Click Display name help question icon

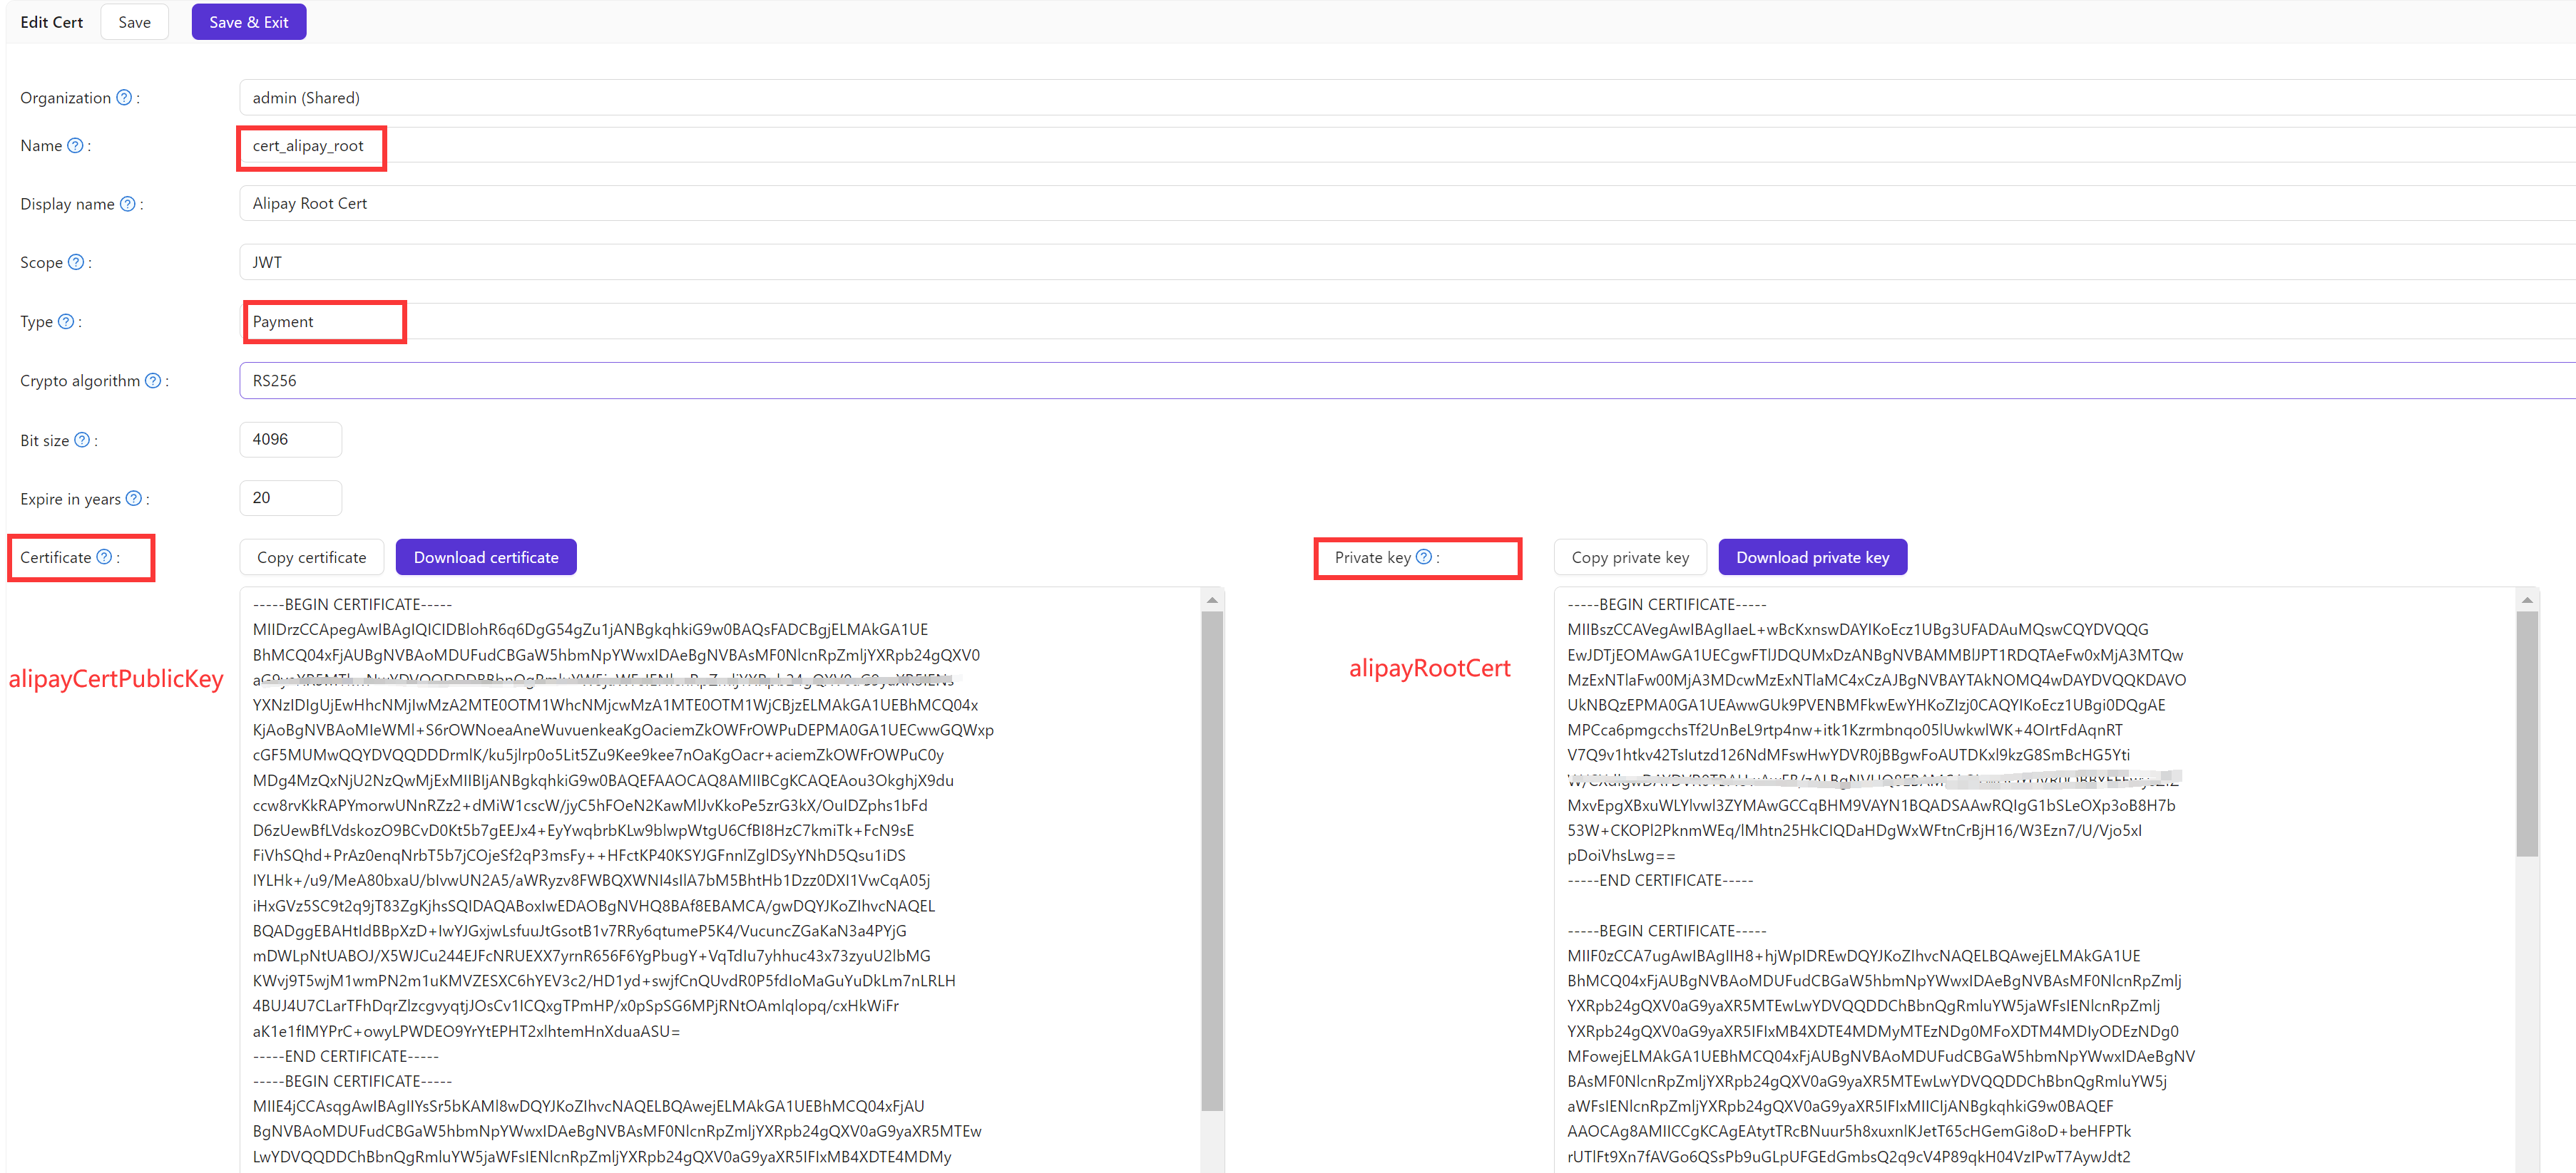point(127,204)
